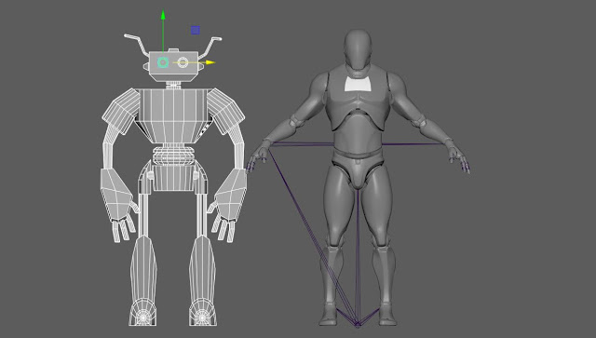Pick the wireframe robot's left foot wheel

coord(143,313)
